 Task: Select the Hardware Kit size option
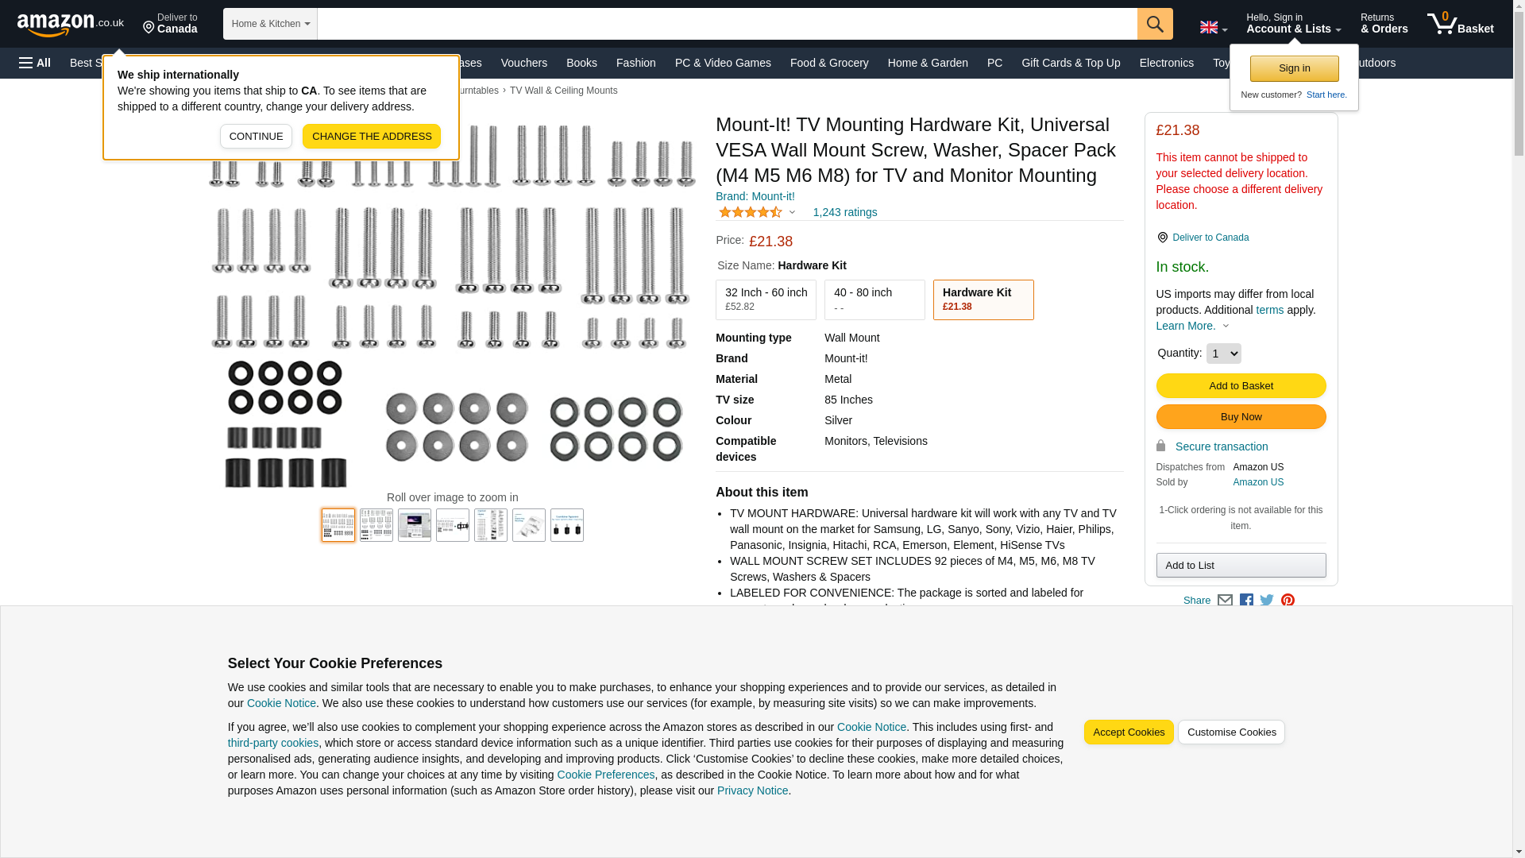pos(983,300)
